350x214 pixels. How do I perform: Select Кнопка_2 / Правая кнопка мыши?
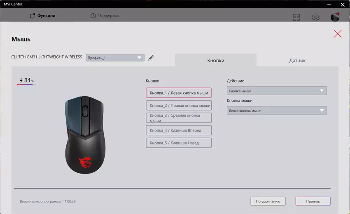point(179,105)
